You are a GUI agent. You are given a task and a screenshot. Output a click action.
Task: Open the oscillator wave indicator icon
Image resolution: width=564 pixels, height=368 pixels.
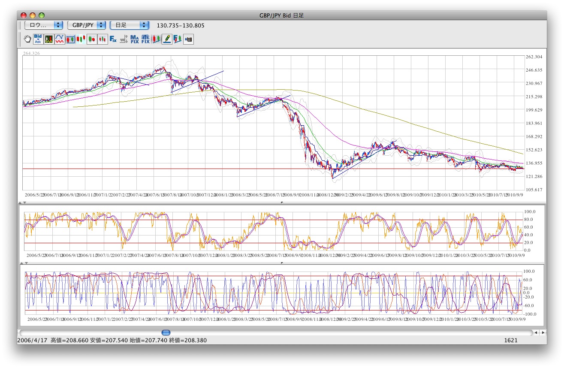(60, 39)
